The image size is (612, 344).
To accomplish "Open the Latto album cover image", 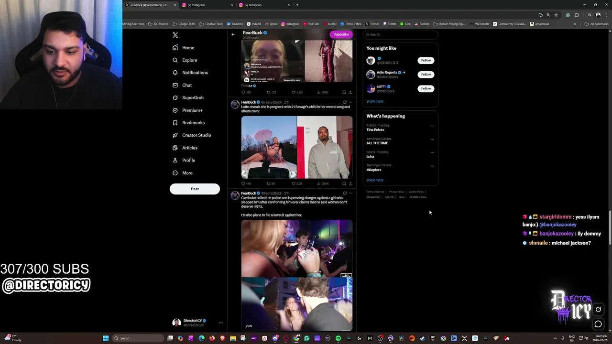I will 269,147.
